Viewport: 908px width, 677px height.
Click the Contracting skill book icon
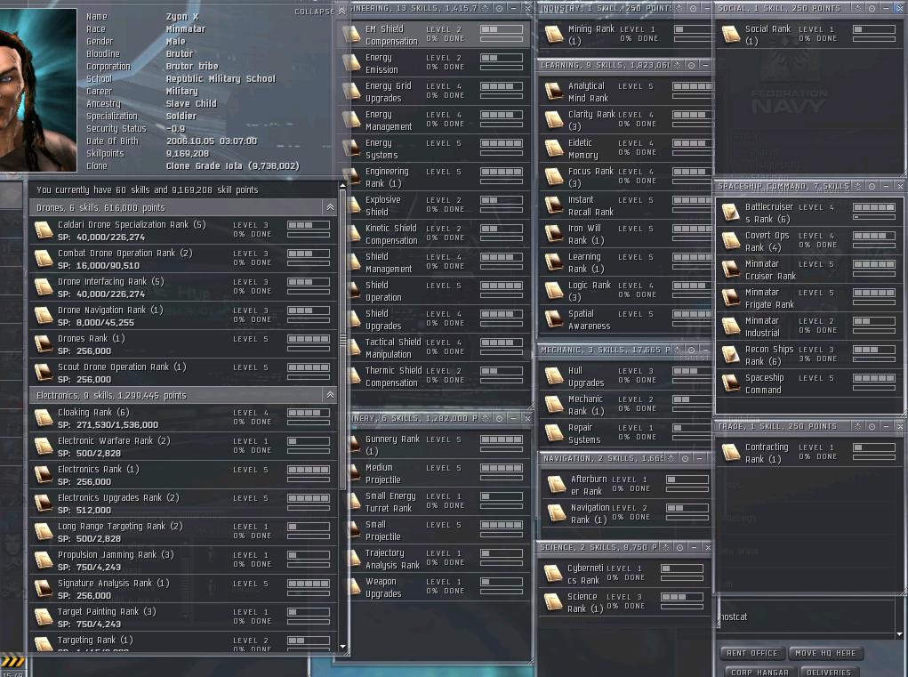pos(731,453)
